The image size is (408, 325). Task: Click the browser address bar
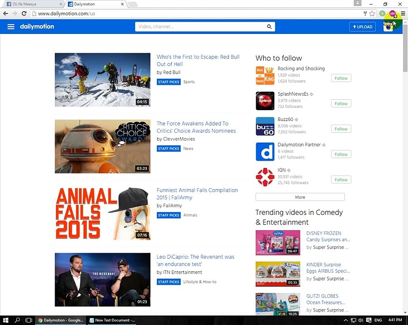pyautogui.click(x=197, y=14)
